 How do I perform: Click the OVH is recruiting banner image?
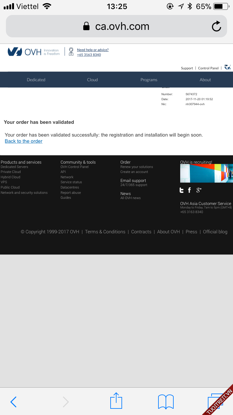click(206, 173)
